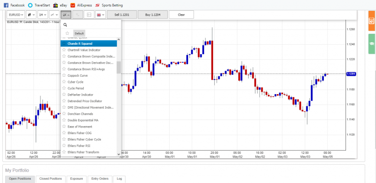Star the Chartmill Value Indicator

click(x=64, y=50)
